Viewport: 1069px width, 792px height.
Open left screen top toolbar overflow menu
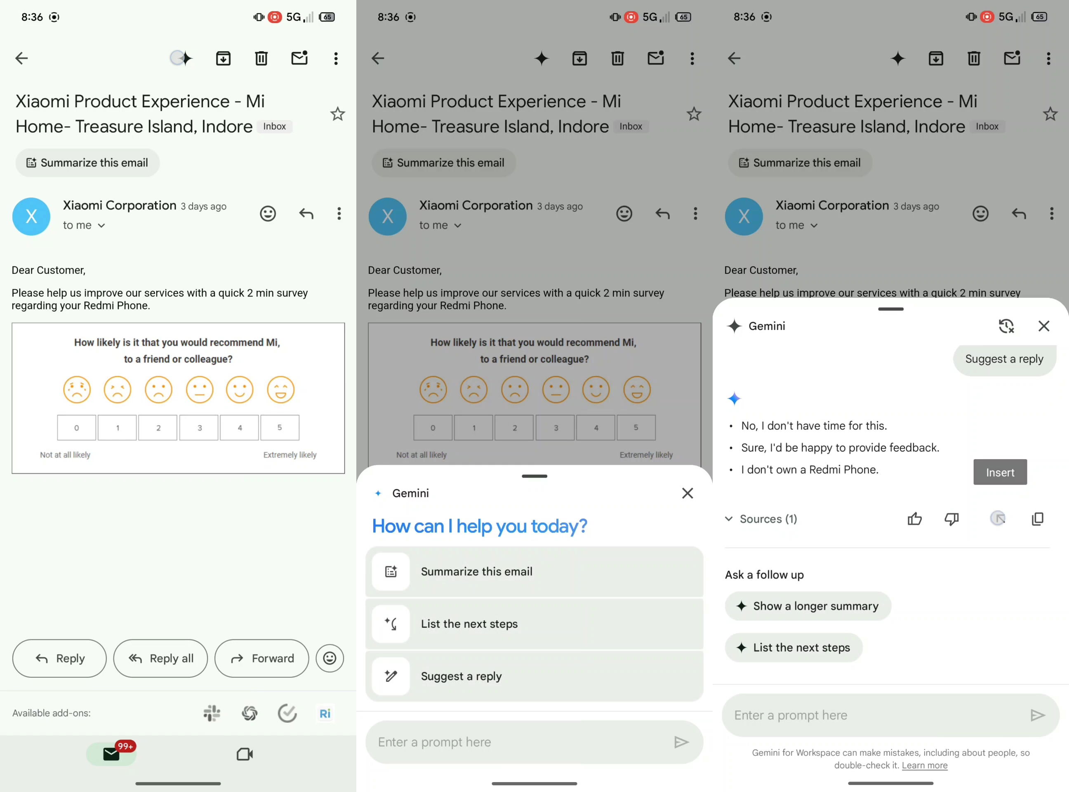pos(336,59)
